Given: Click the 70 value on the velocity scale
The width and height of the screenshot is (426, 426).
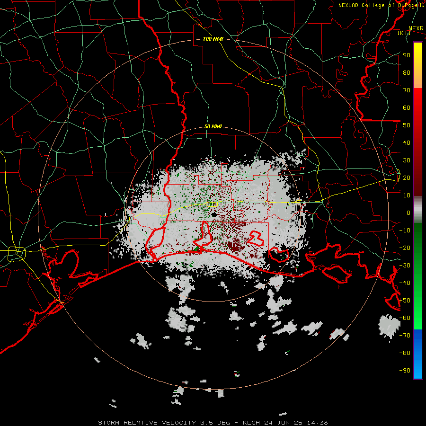Looking at the screenshot, I should (407, 90).
